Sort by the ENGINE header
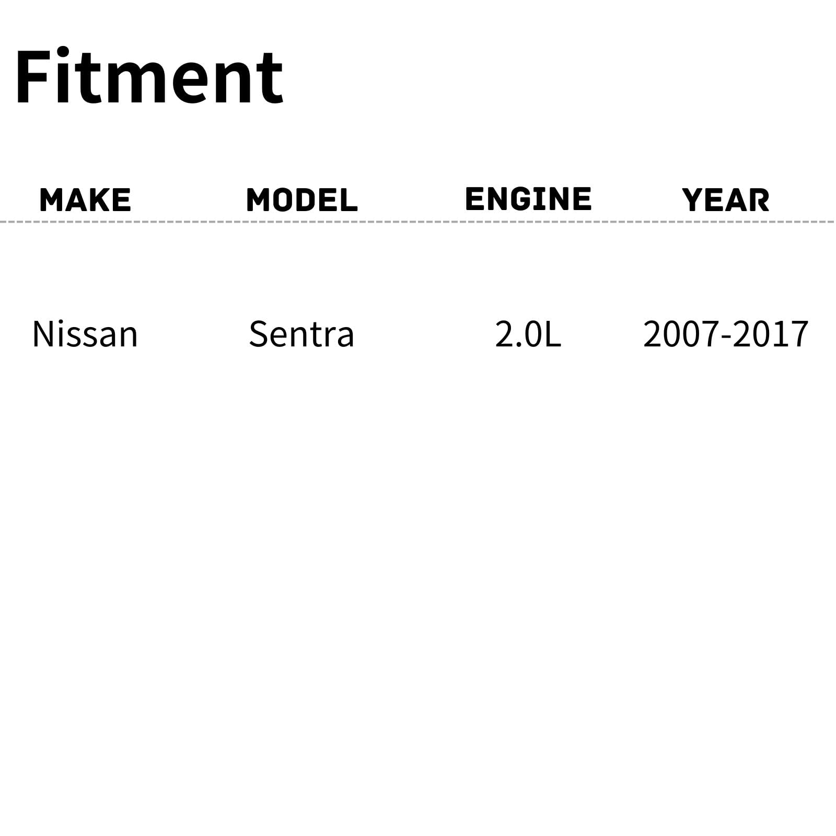 pos(528,199)
